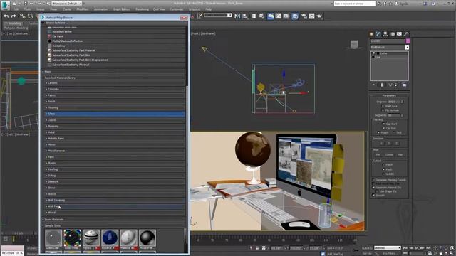
Task: Click Pin Stack icon under modifier stack
Action: click(373, 85)
